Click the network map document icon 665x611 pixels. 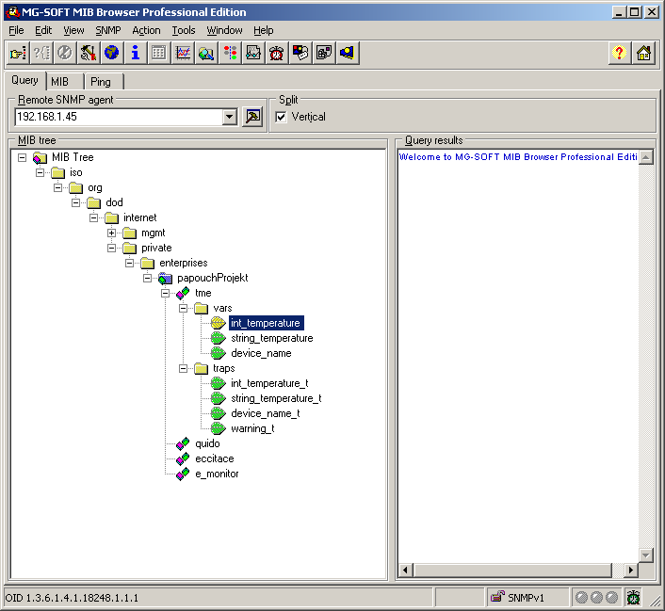coord(253,53)
